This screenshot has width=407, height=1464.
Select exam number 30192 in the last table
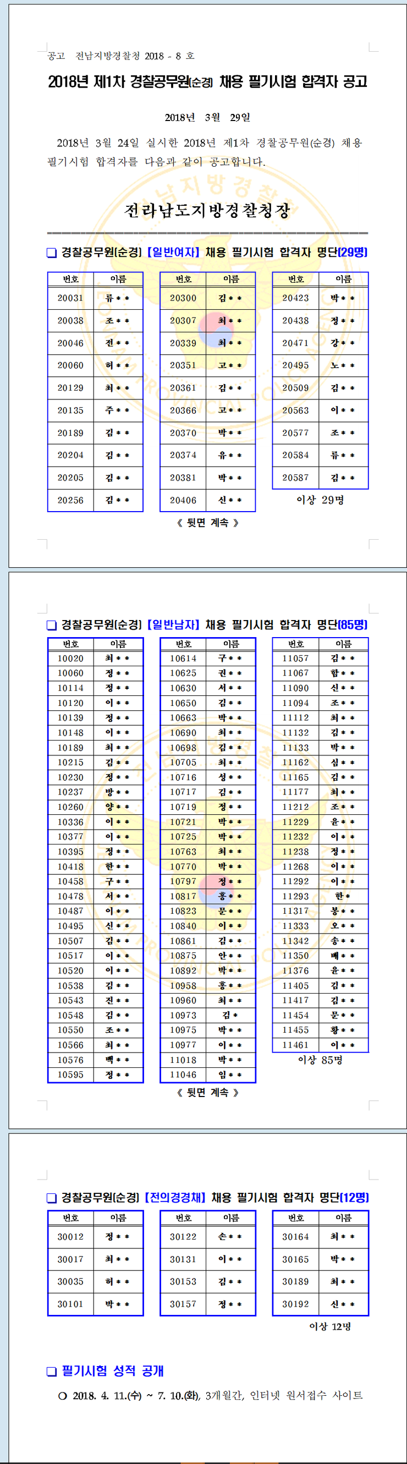(295, 1304)
